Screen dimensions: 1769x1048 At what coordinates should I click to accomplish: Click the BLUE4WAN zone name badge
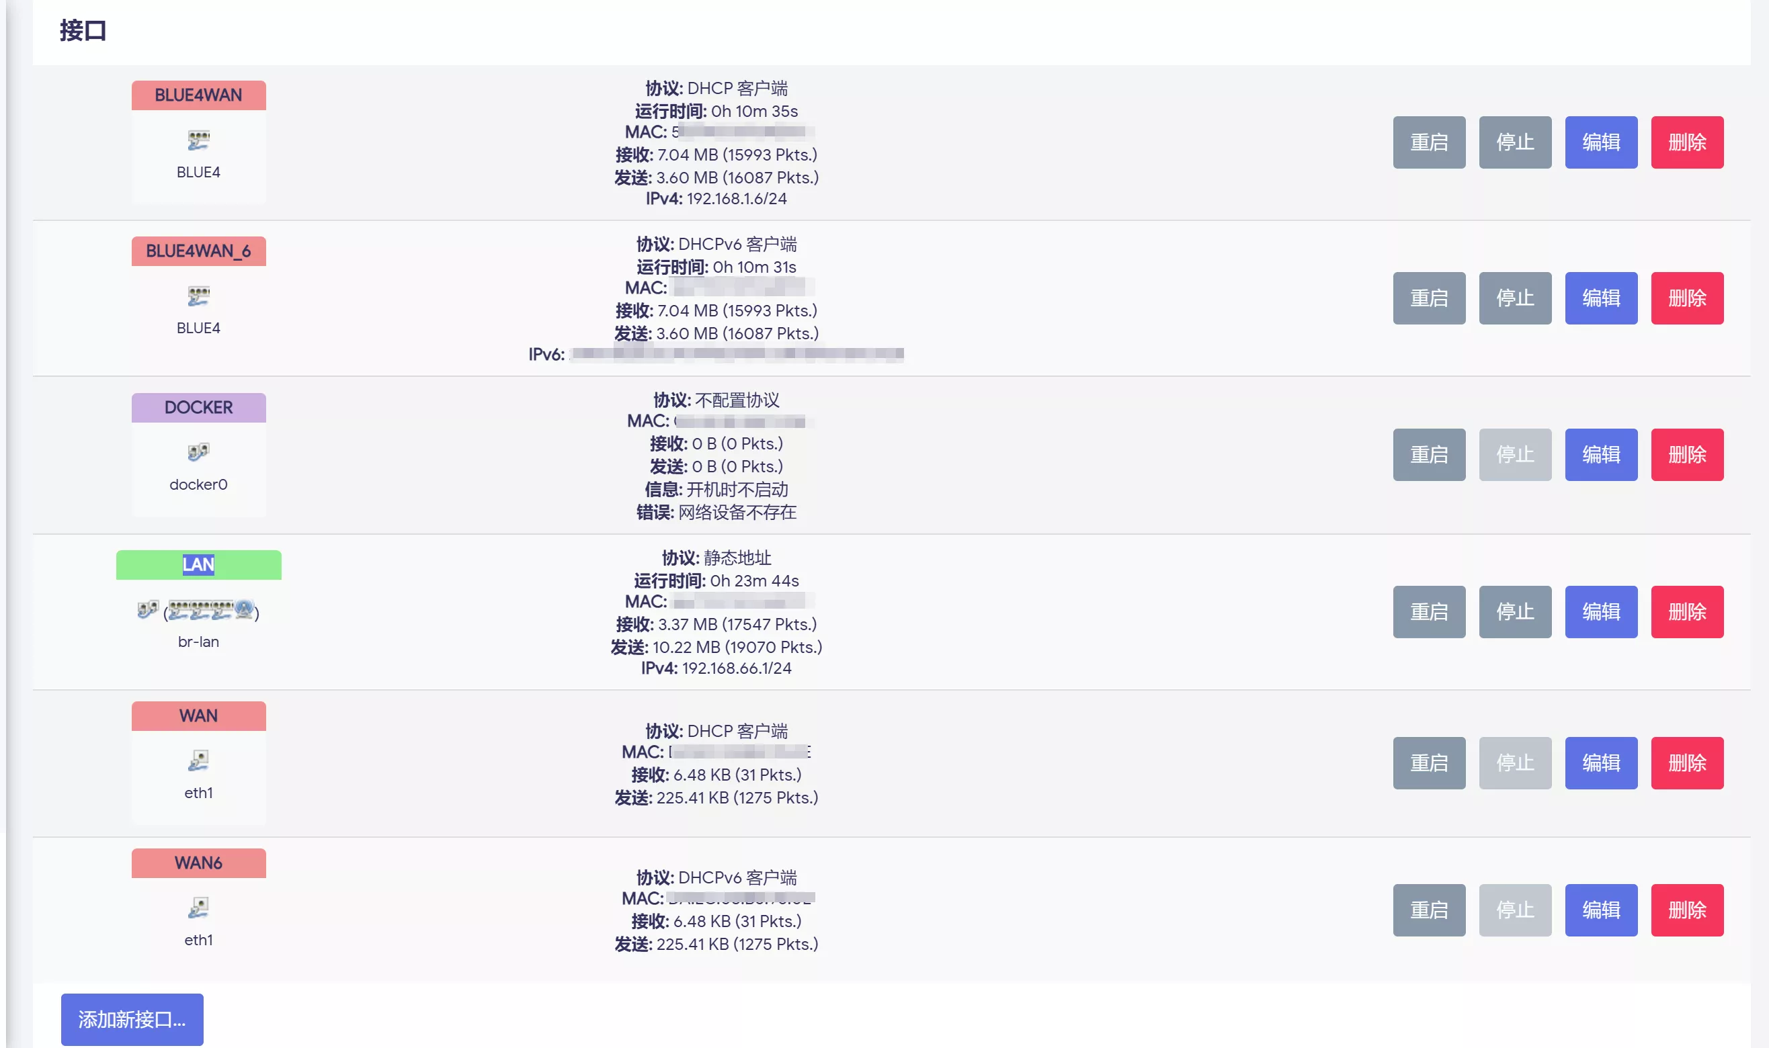[x=198, y=95]
